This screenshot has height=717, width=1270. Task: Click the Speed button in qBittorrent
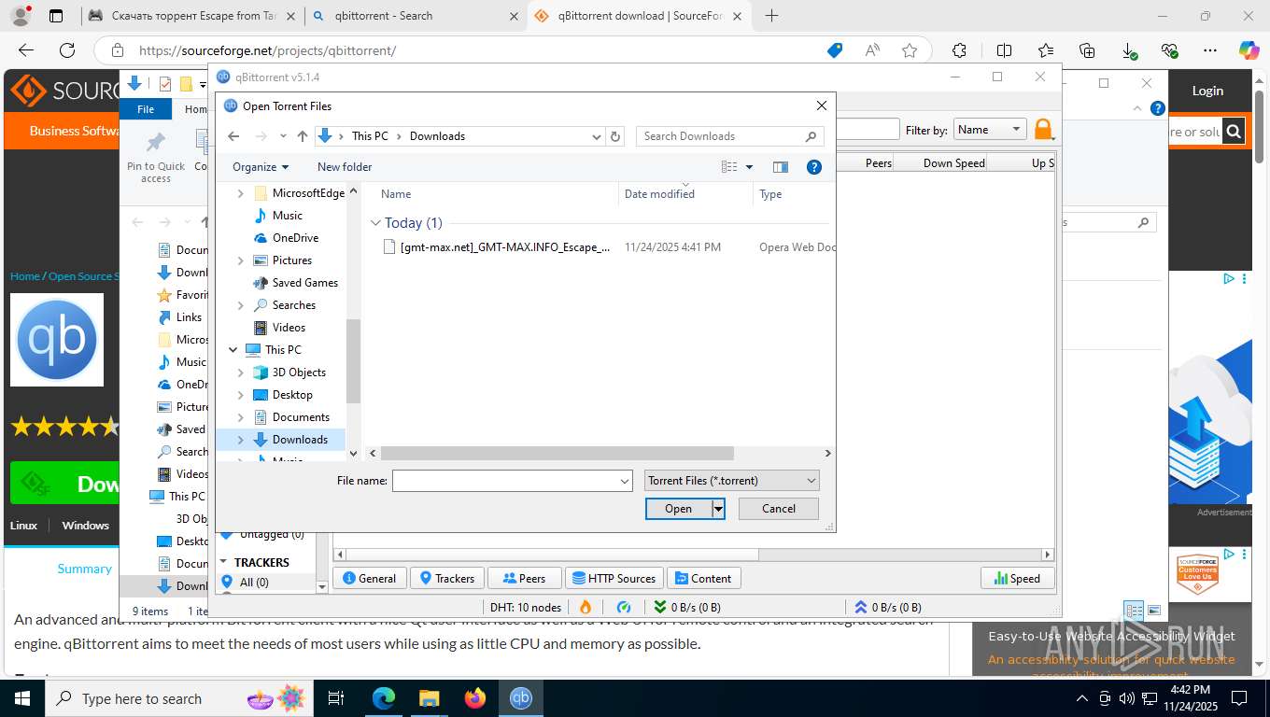tap(1017, 578)
